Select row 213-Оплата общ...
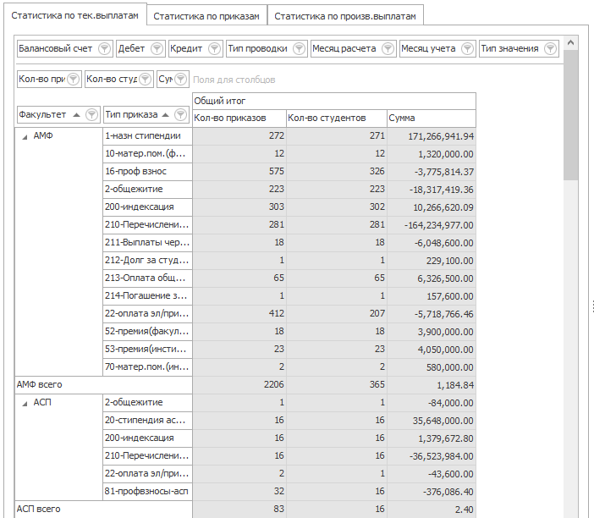594x518 pixels. coord(147,278)
